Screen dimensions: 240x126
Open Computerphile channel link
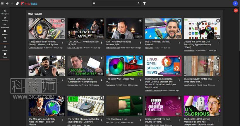click(73, 85)
